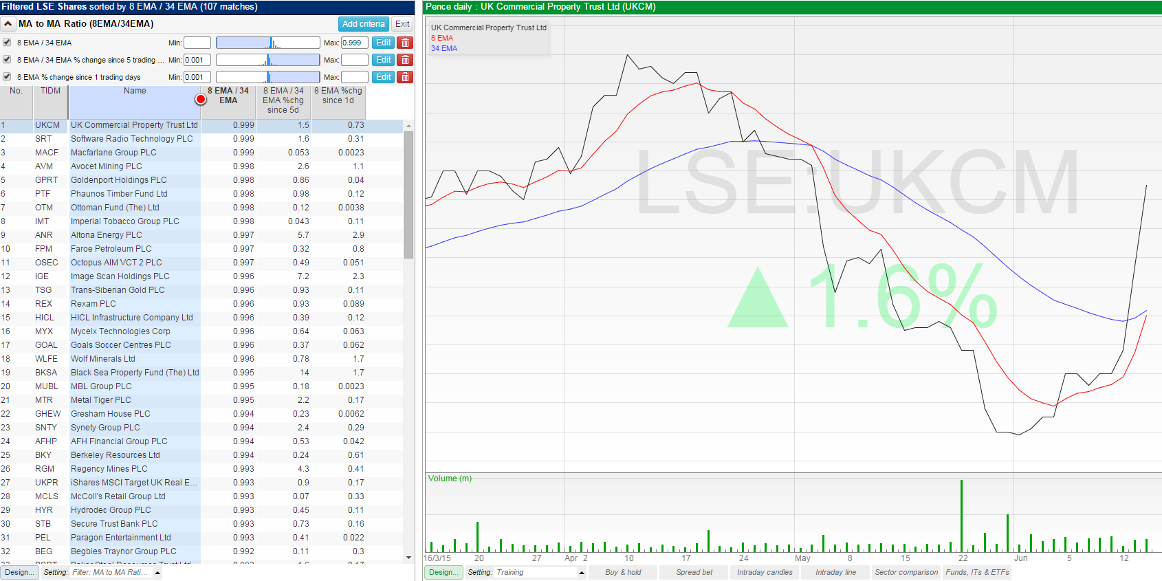Click the 8 EMA legend label
Image resolution: width=1162 pixels, height=581 pixels.
(442, 38)
